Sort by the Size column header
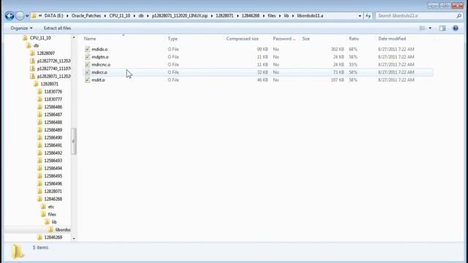This screenshot has width=468, height=263. pos(306,39)
